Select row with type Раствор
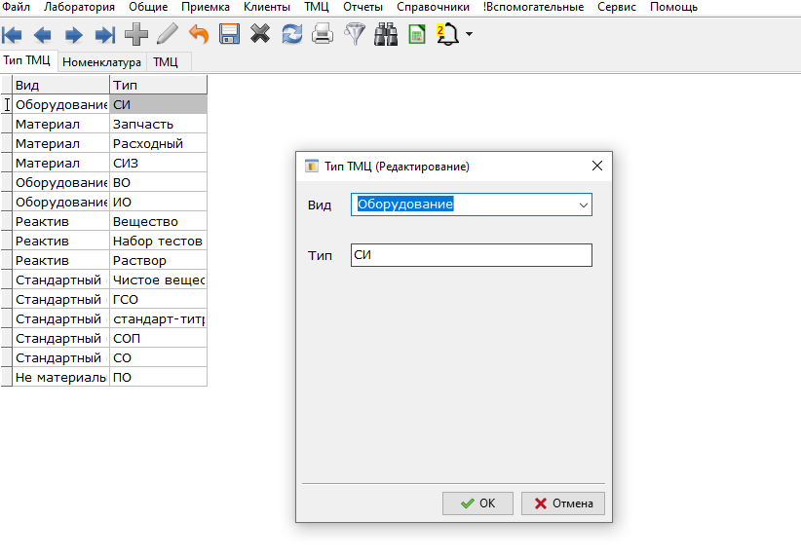The height and width of the screenshot is (559, 801). coord(103,260)
